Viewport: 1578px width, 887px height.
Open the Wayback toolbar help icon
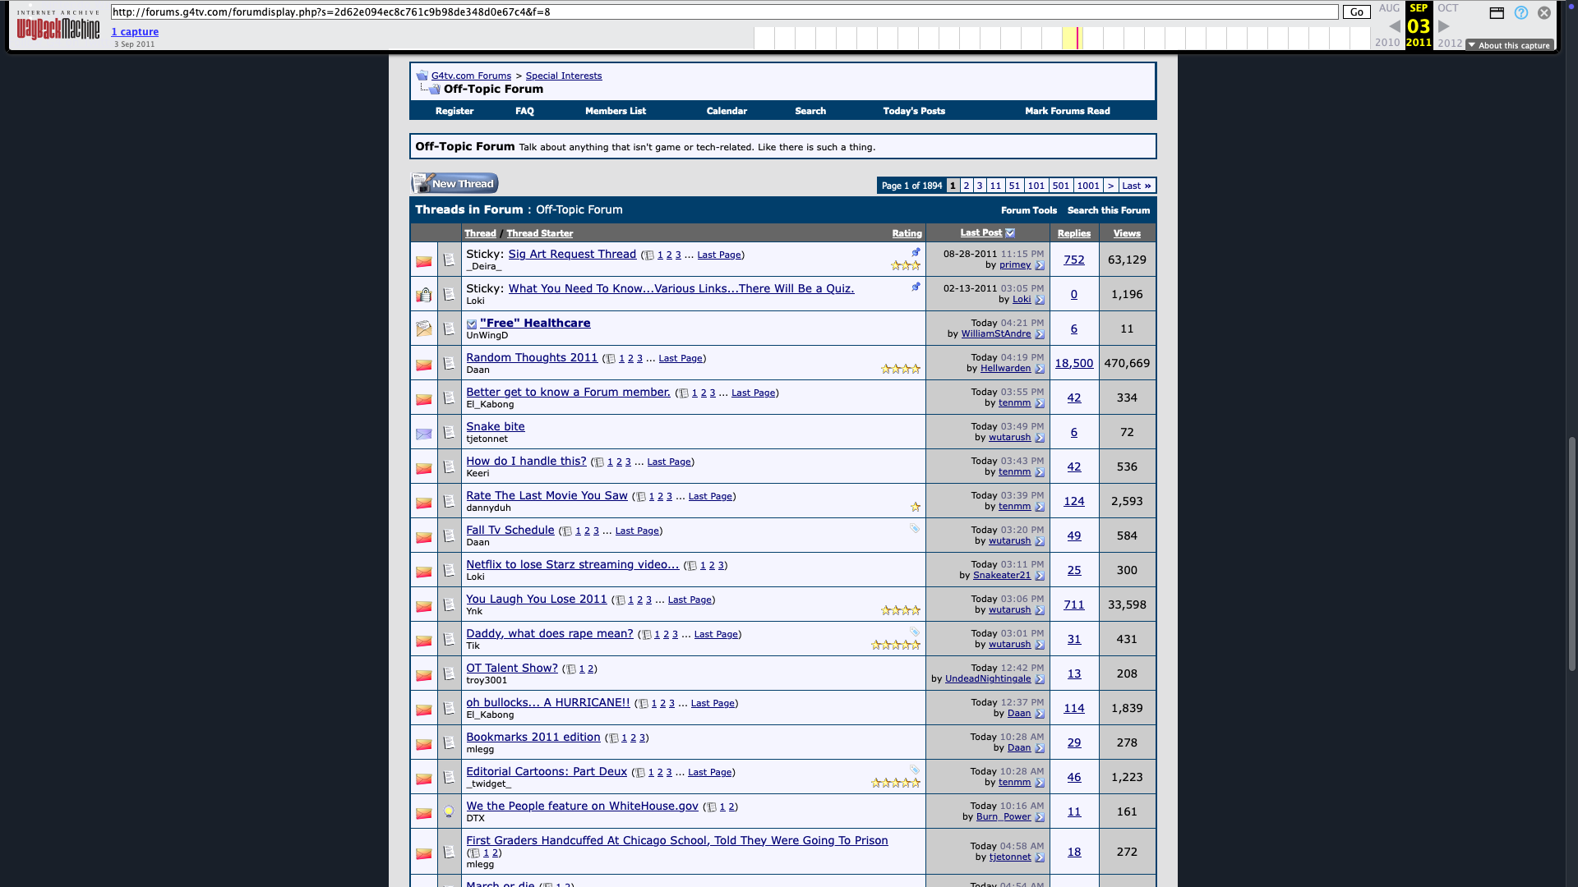[x=1521, y=13]
